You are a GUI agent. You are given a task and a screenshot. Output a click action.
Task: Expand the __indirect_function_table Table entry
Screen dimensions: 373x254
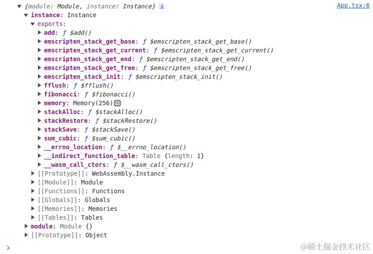pos(40,156)
